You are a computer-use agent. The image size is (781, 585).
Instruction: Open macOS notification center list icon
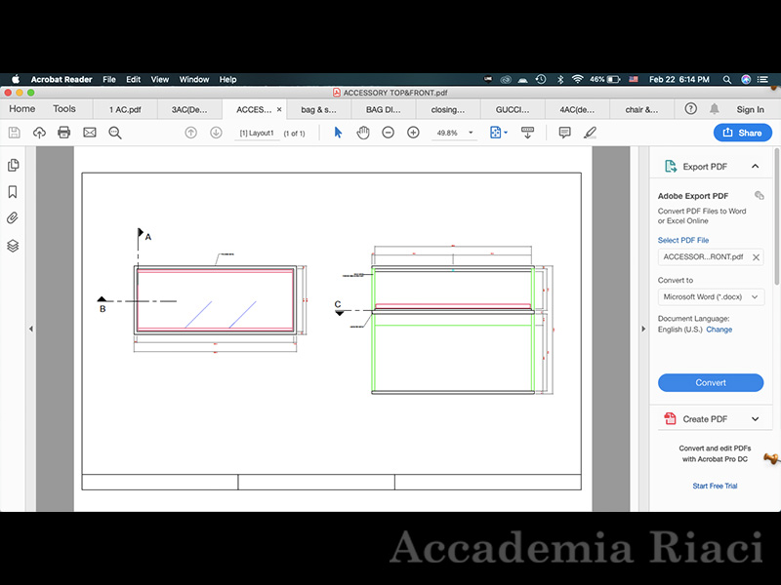pyautogui.click(x=762, y=80)
